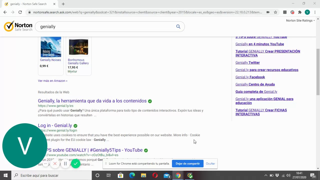The image size is (320, 180).
Task: Open the Windows Start menu
Action: 5,175
